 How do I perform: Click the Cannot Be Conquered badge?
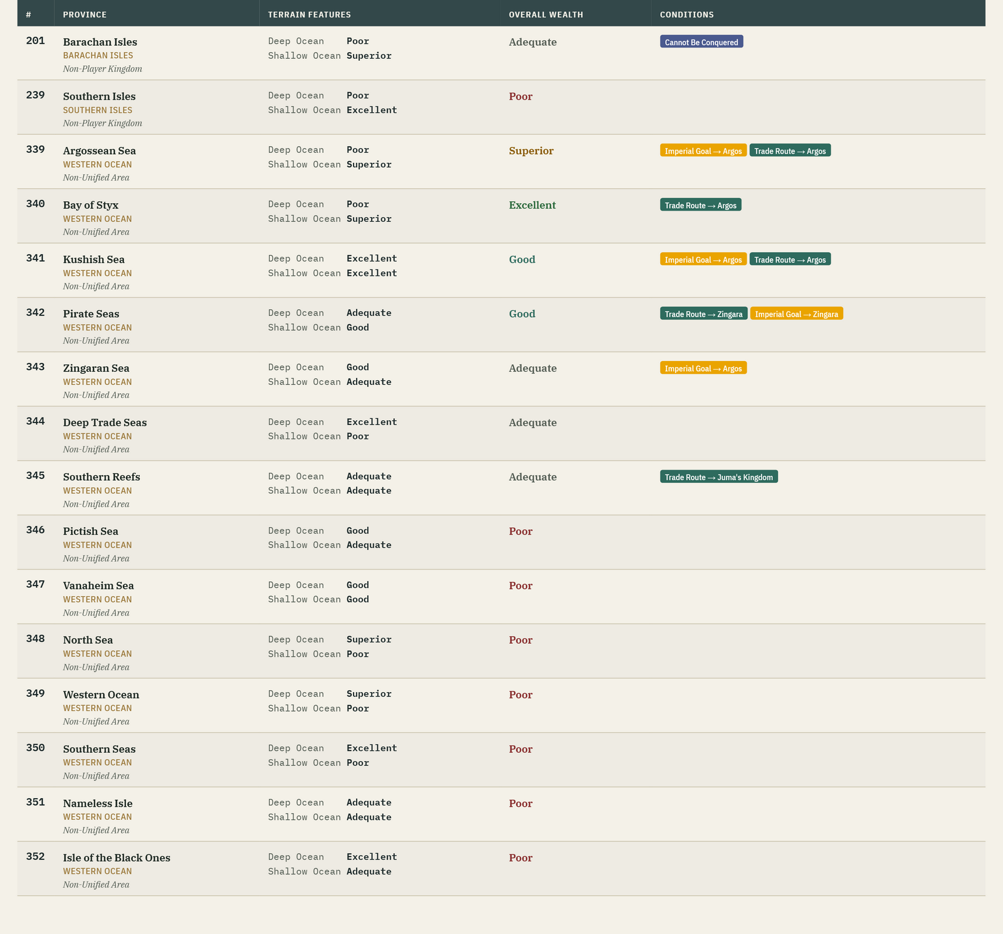[701, 42]
